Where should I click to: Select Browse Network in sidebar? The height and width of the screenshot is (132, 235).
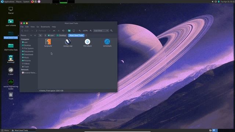(x=29, y=73)
